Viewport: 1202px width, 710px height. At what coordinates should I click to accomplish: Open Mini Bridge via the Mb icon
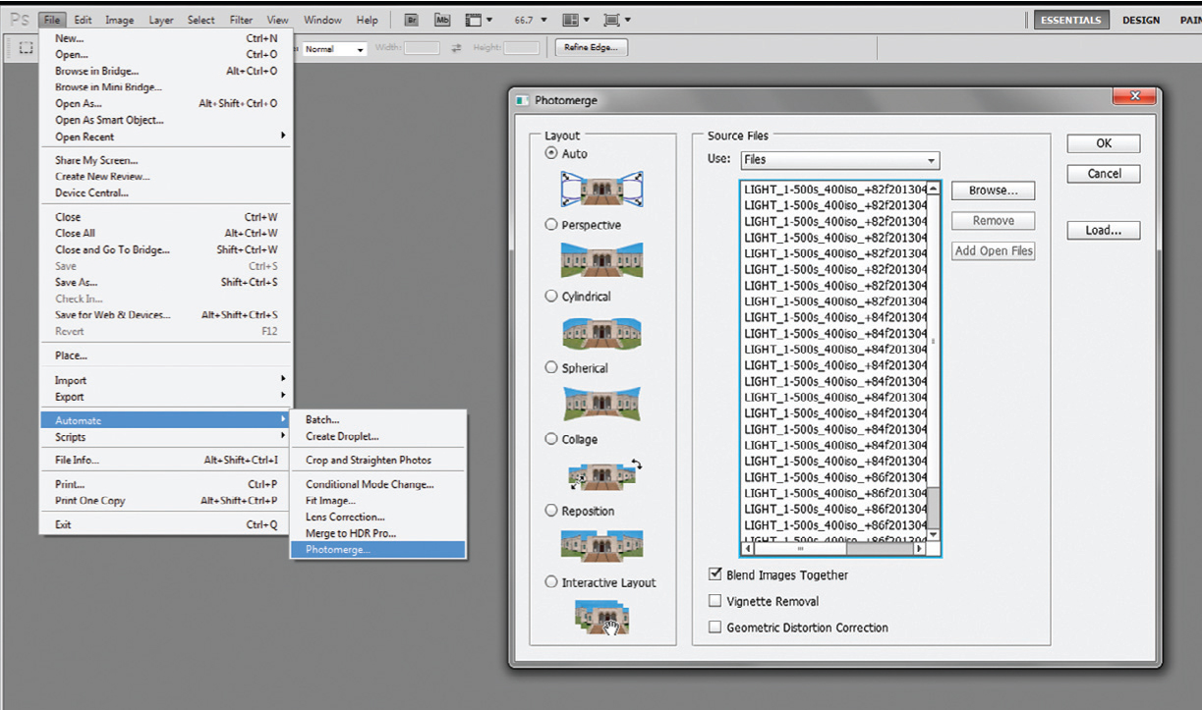click(x=442, y=20)
